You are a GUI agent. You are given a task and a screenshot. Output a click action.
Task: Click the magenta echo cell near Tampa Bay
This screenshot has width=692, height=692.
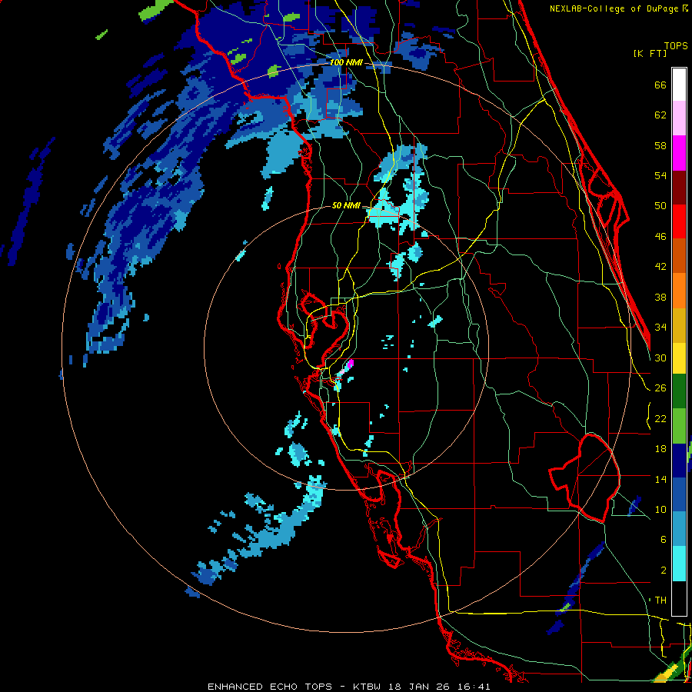tap(351, 364)
